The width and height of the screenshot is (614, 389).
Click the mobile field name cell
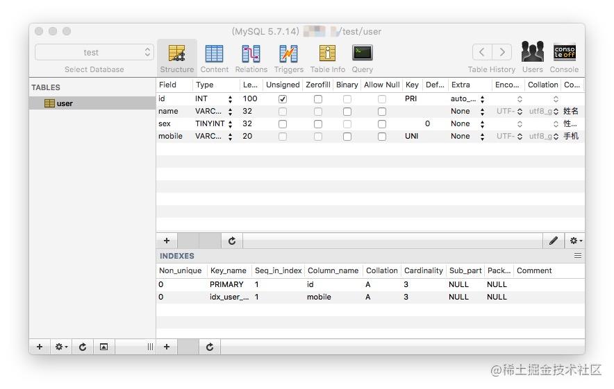tap(170, 136)
